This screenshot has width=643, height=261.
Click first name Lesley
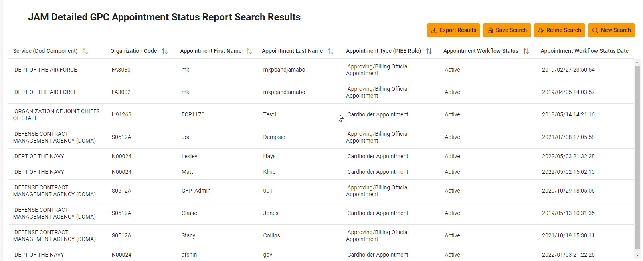(x=189, y=156)
